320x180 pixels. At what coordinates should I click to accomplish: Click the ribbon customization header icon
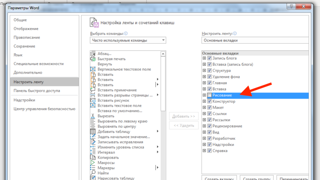click(94, 22)
